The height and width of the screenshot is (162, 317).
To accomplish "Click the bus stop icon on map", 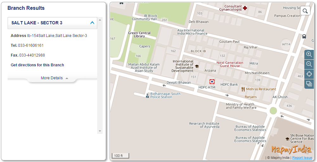I will click(304, 36).
